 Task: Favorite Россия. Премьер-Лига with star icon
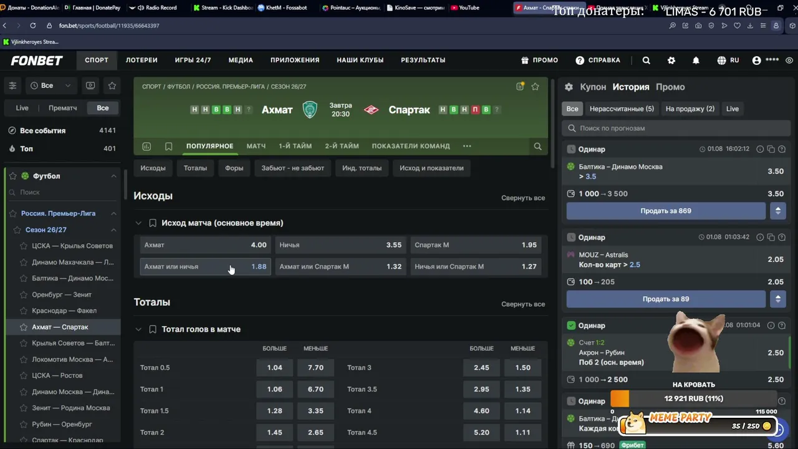click(x=12, y=213)
